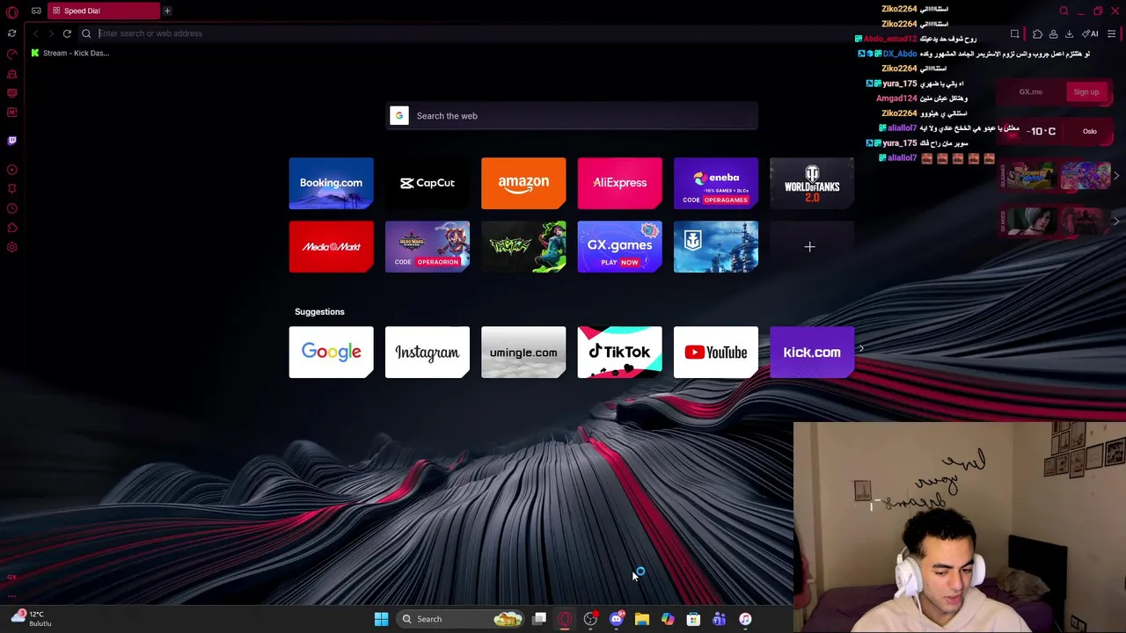Open the extensions puzzle icon in toolbar
Screen dimensions: 1126x633
pos(1037,33)
